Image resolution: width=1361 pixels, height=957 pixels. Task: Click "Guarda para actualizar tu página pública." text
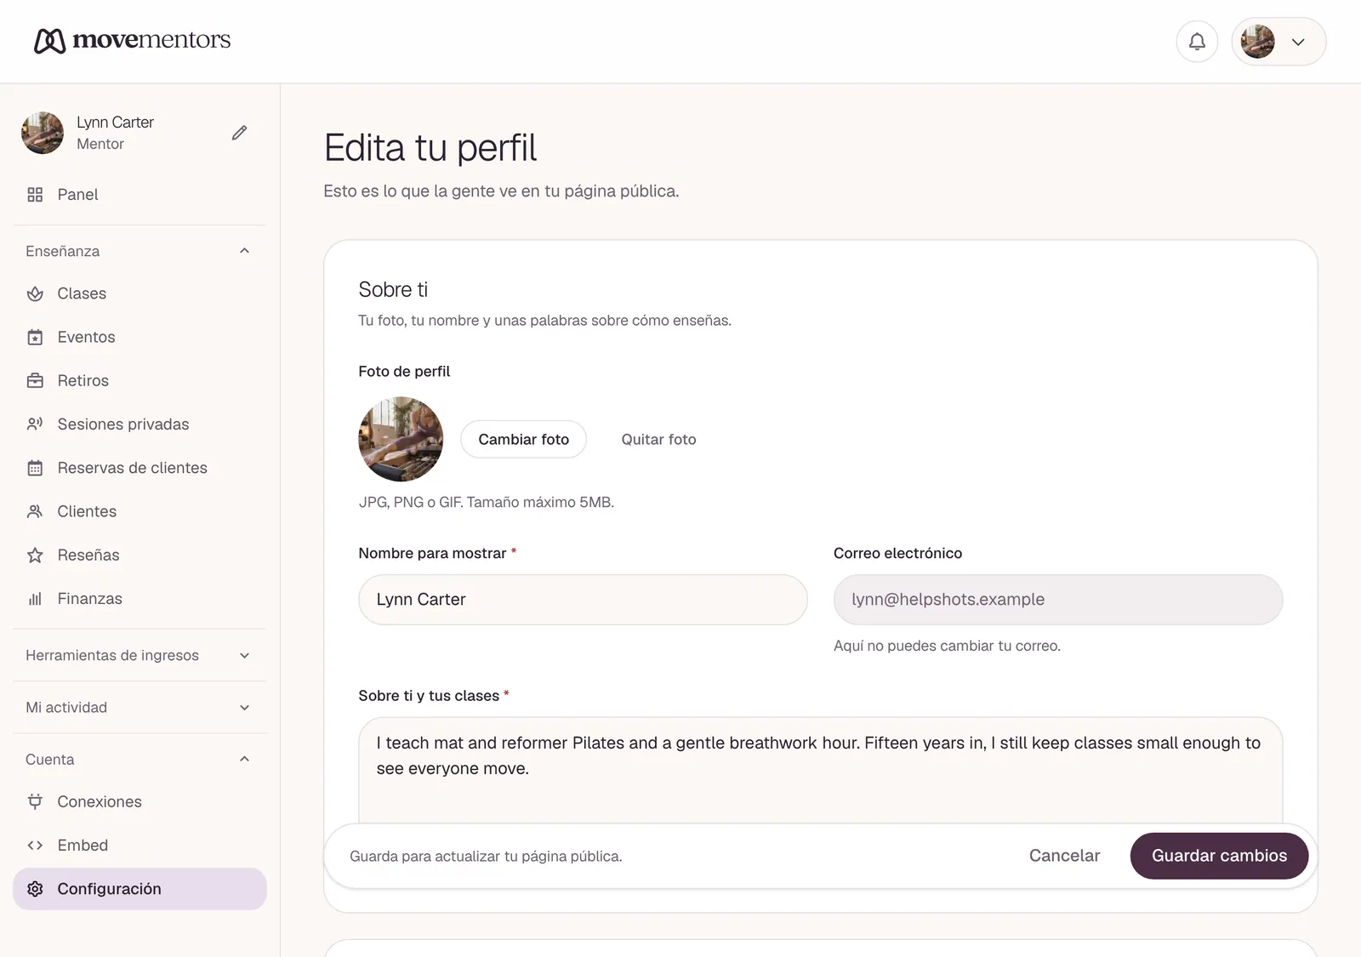point(486,856)
